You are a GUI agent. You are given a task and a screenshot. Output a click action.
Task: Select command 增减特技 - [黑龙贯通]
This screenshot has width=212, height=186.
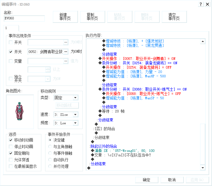pyautogui.click(x=133, y=45)
